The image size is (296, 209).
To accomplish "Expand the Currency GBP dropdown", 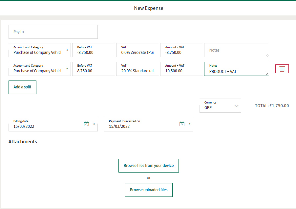I will [x=220, y=105].
